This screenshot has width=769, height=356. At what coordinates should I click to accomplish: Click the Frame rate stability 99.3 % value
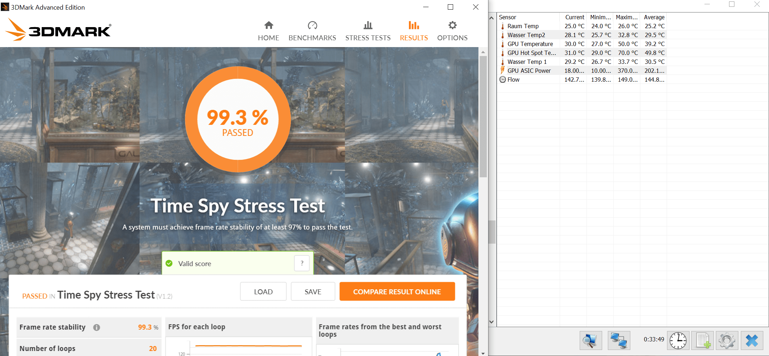(148, 327)
